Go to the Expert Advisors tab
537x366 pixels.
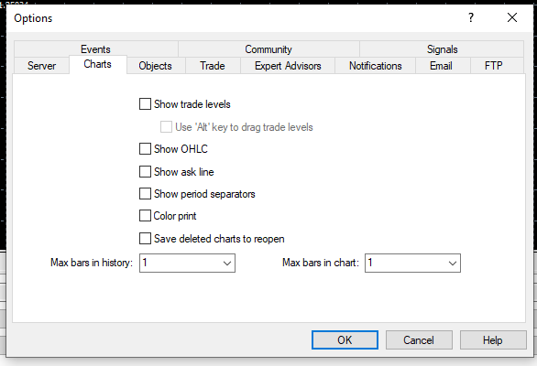tap(288, 66)
